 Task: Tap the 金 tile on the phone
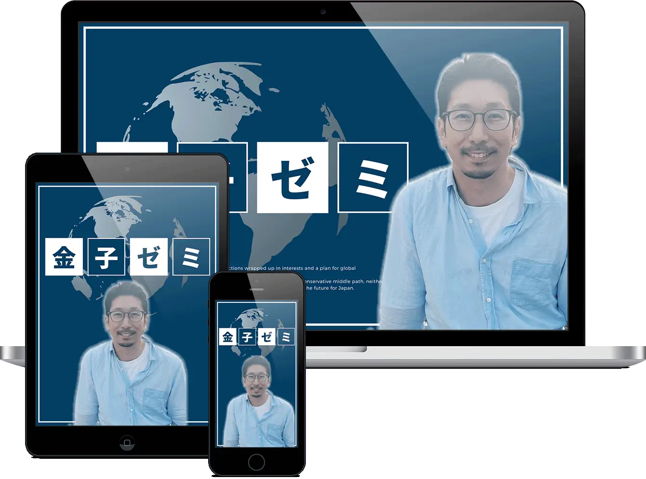(227, 337)
